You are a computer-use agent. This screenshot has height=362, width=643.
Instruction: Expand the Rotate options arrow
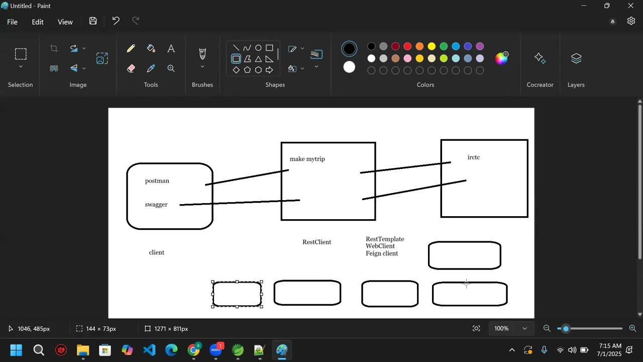point(84,49)
